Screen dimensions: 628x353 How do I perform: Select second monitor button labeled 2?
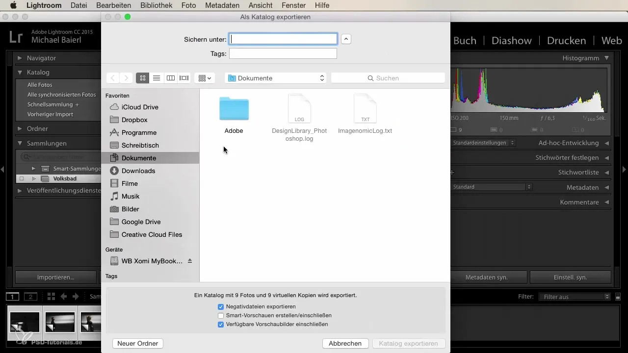pos(30,297)
